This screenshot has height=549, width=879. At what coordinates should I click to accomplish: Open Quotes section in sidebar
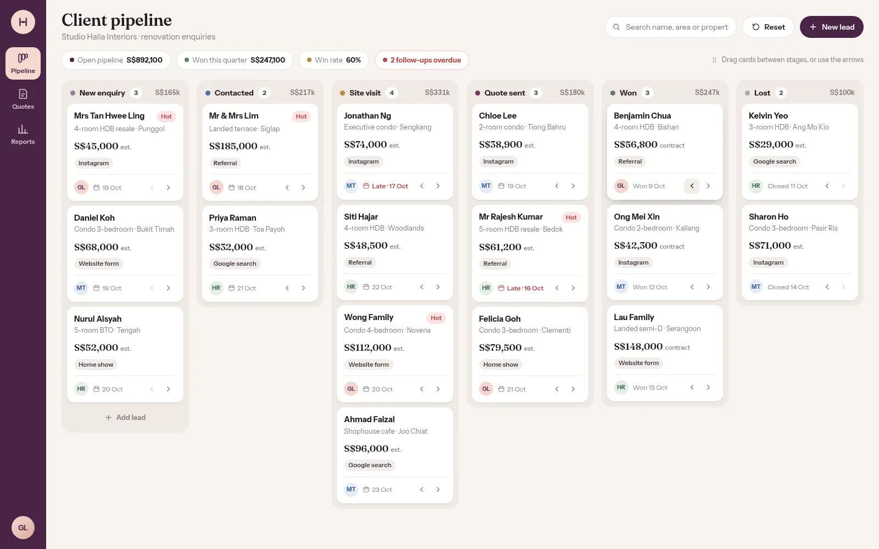(23, 99)
